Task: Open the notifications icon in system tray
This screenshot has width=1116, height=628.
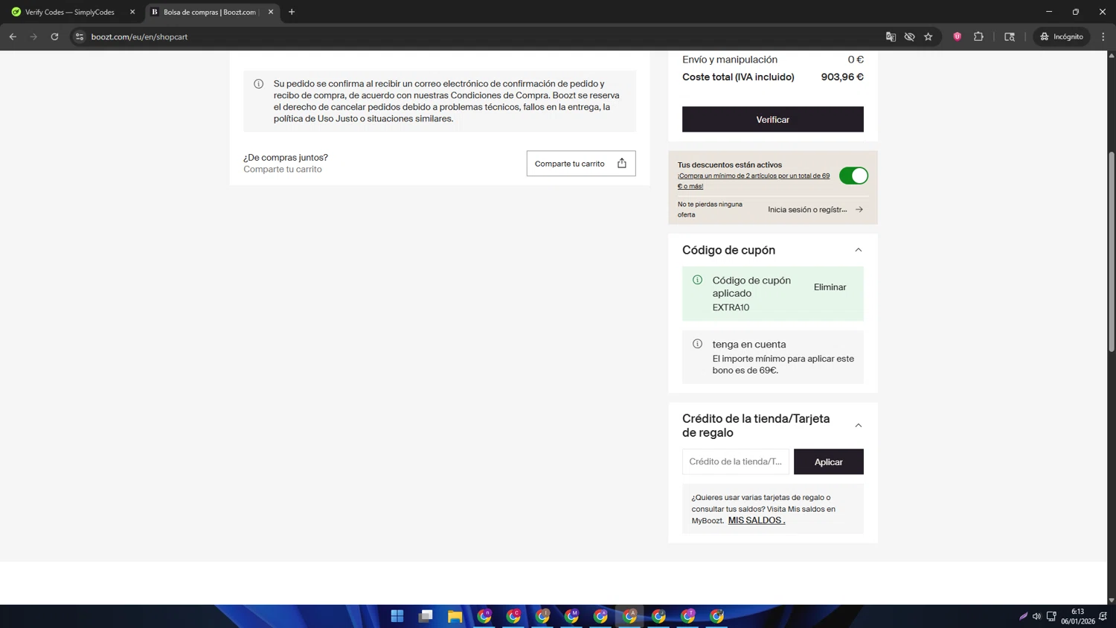Action: pos(1103,616)
